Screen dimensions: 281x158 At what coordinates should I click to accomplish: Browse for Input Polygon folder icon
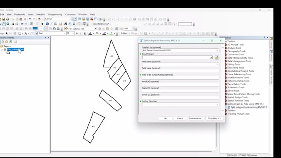(x=217, y=57)
